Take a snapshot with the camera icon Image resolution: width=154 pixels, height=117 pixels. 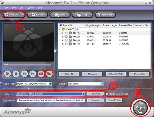point(41,74)
